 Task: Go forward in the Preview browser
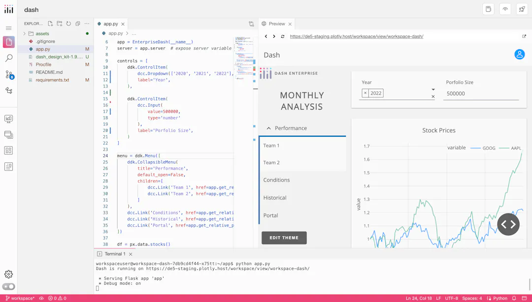coord(274,36)
